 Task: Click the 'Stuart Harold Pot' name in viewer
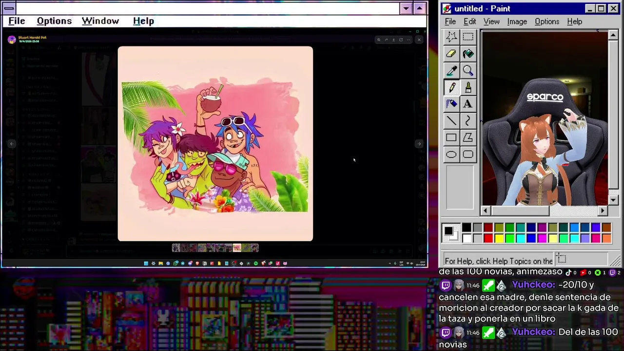tap(32, 38)
